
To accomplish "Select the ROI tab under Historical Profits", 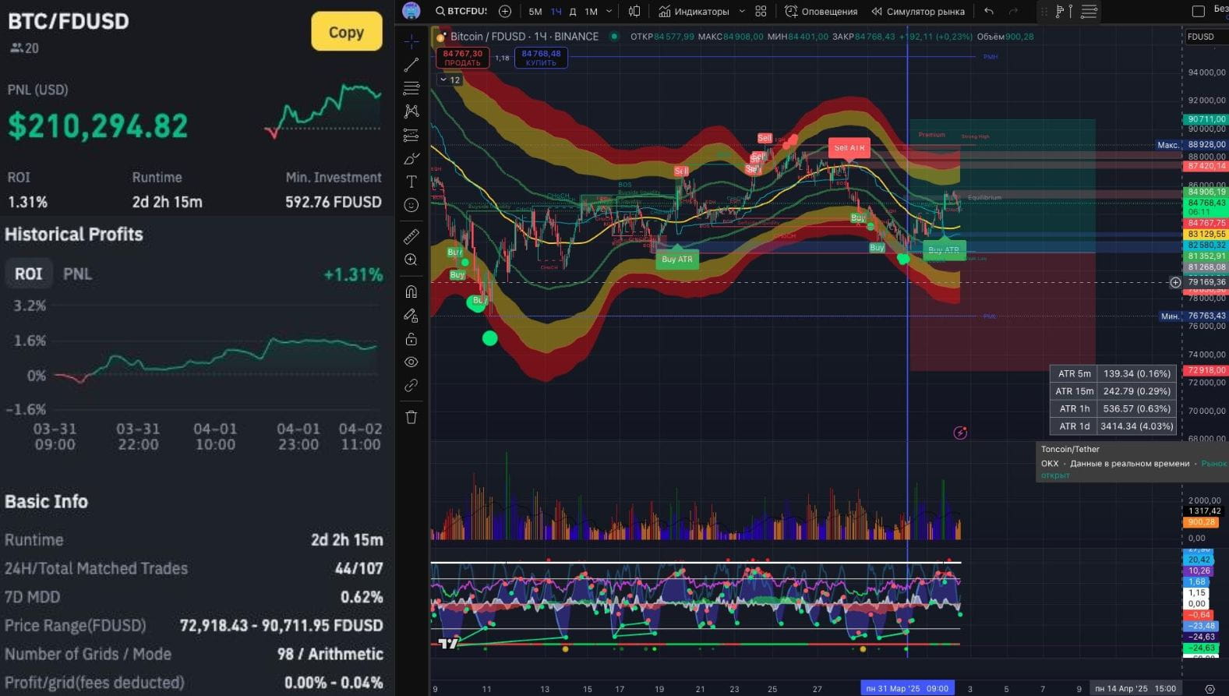I will pos(29,274).
